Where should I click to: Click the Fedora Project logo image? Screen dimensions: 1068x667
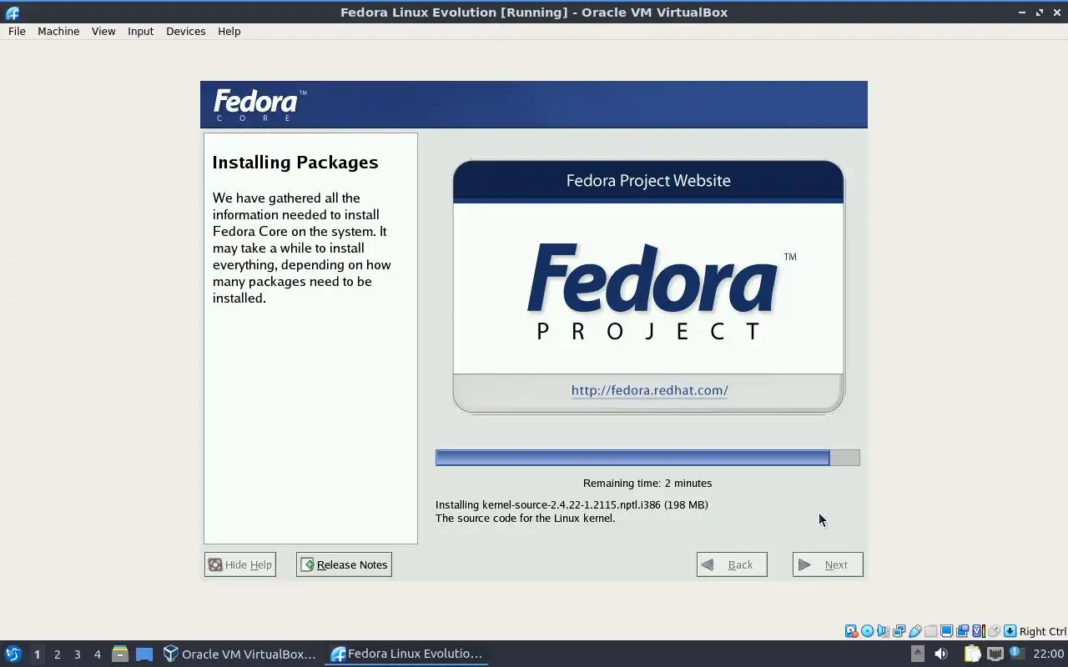pyautogui.click(x=661, y=290)
